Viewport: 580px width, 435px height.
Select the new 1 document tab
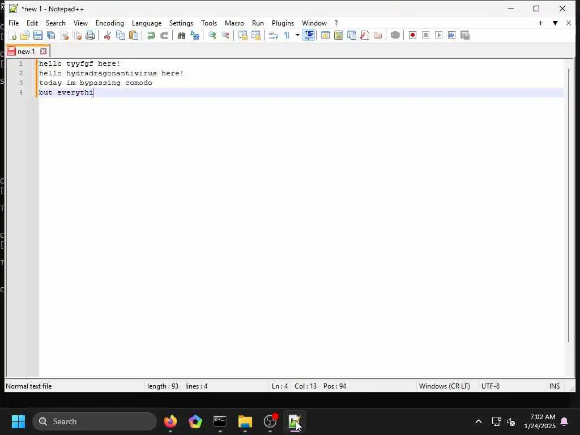click(26, 52)
